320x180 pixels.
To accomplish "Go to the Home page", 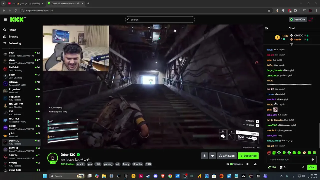I will tap(12, 30).
